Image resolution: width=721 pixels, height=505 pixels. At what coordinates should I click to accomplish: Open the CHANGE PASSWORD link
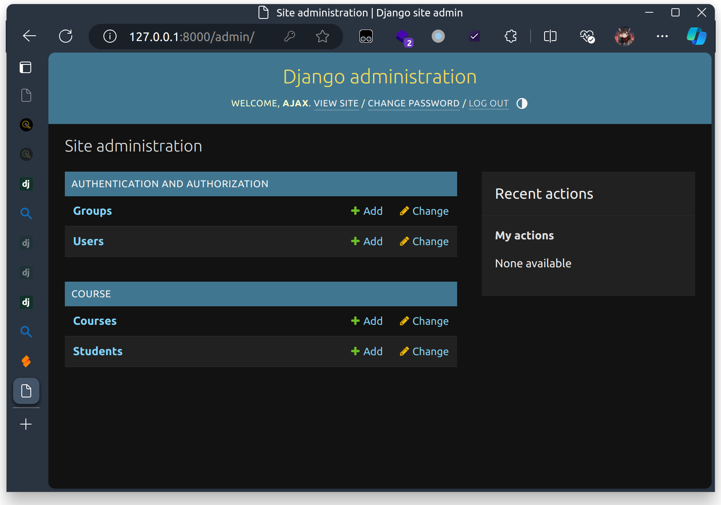414,103
